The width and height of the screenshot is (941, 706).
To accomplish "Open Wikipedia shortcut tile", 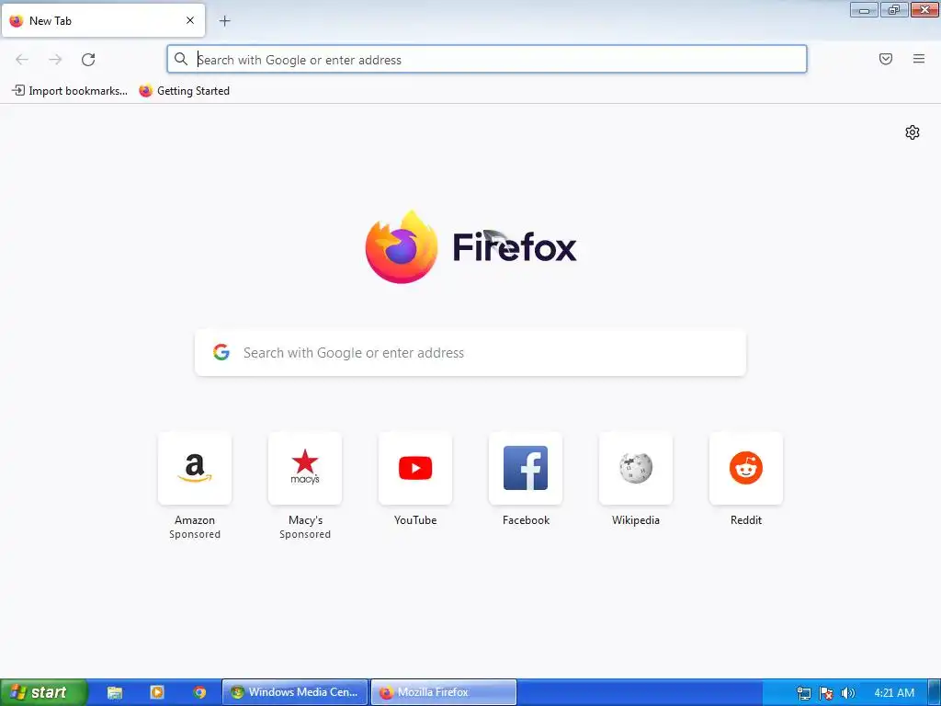I will (x=636, y=468).
